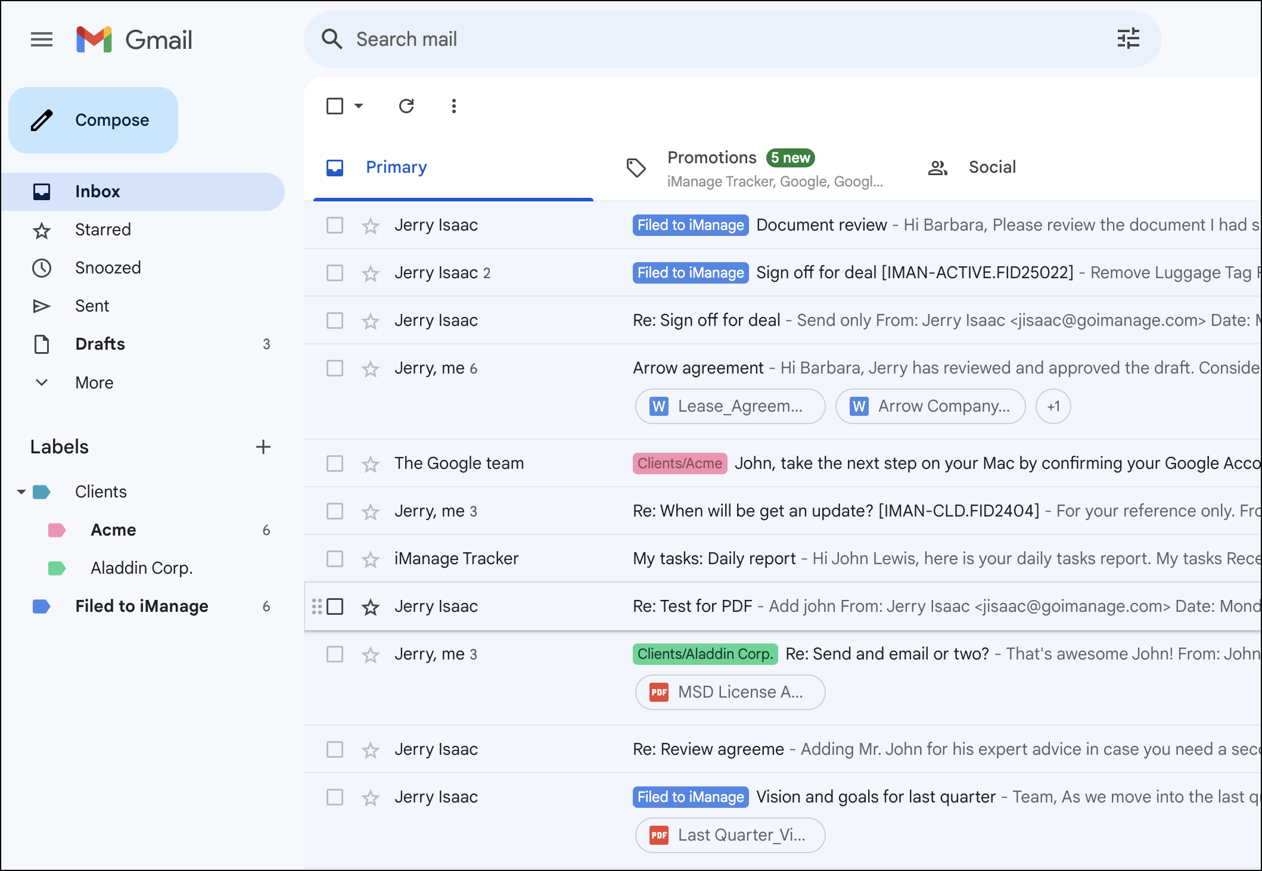Star the Document review email
This screenshot has height=871, width=1262.
[371, 225]
